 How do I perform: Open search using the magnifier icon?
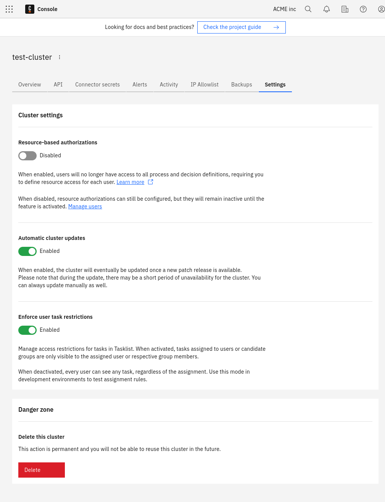[308, 9]
